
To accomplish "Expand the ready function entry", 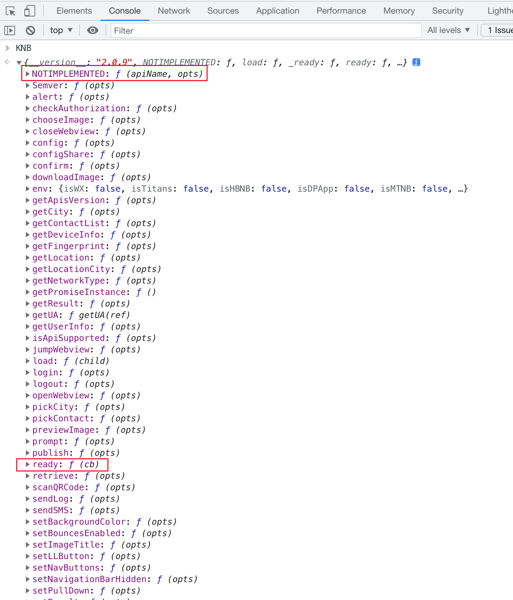I will pyautogui.click(x=28, y=464).
